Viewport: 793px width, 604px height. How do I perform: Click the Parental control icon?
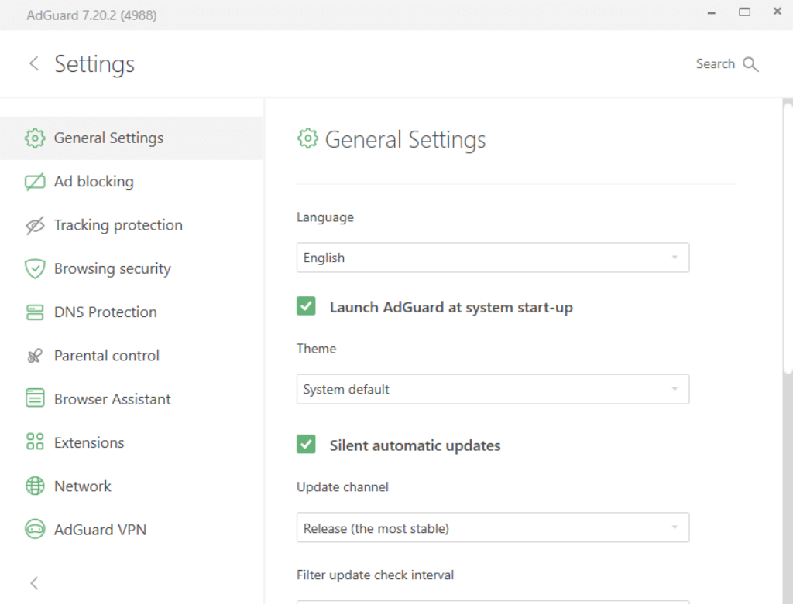pos(35,356)
